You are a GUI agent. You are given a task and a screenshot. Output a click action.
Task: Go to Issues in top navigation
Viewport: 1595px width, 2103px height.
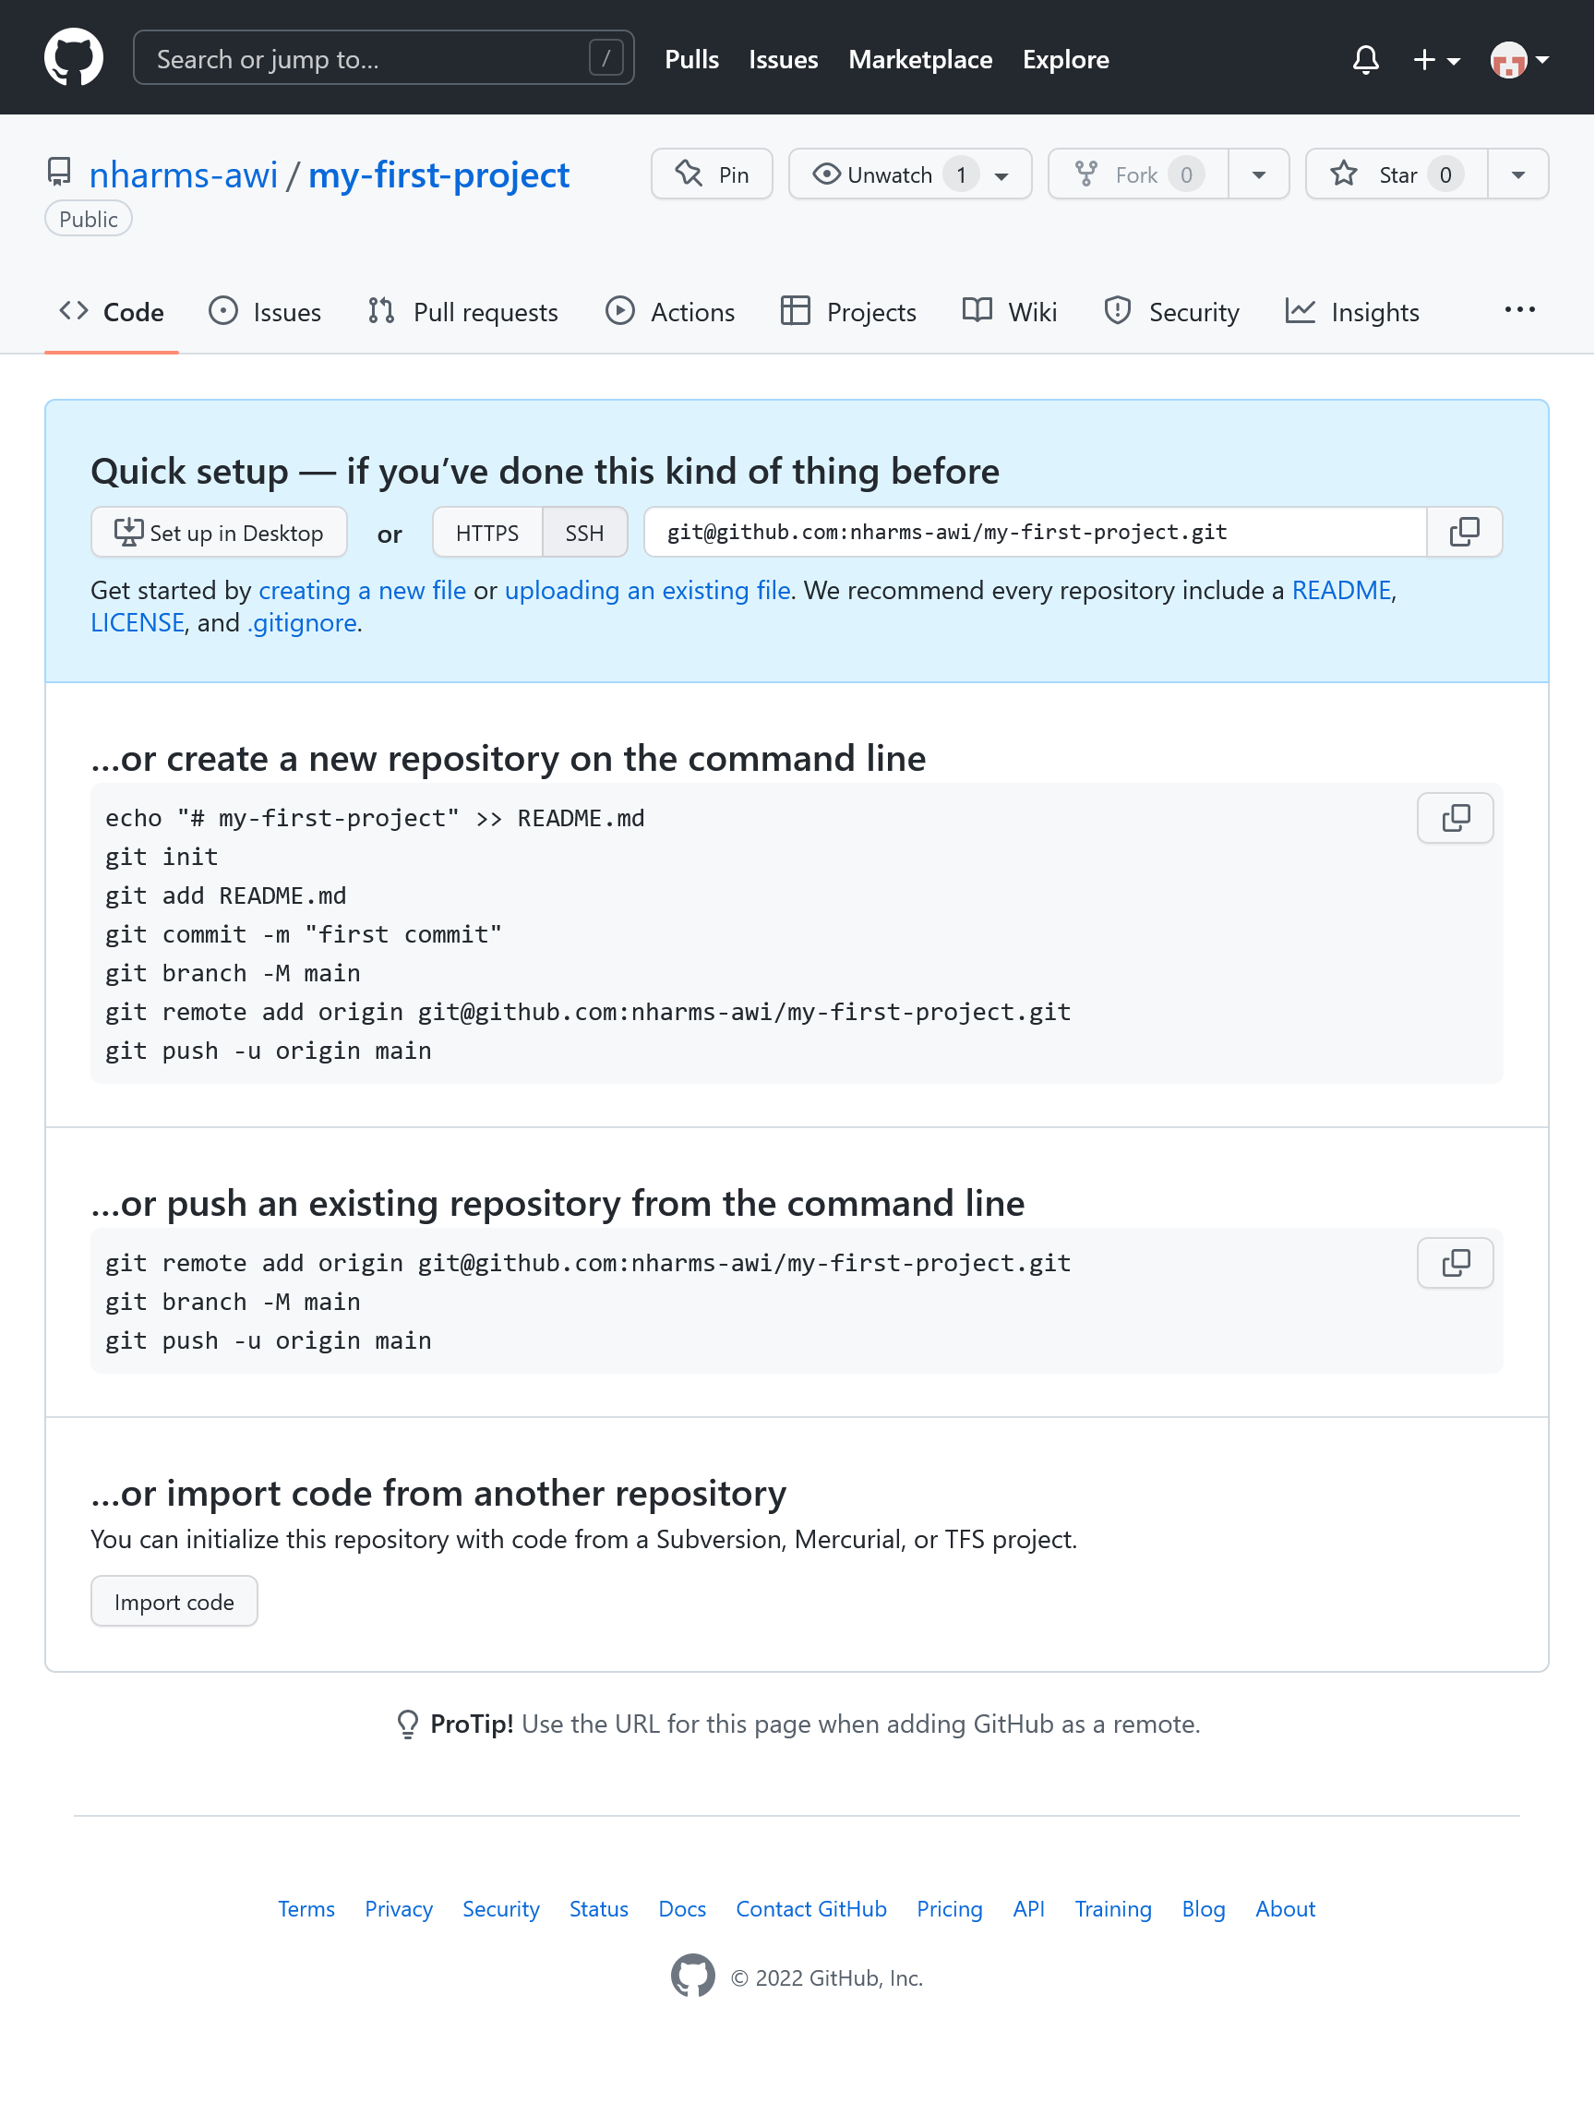tap(784, 59)
